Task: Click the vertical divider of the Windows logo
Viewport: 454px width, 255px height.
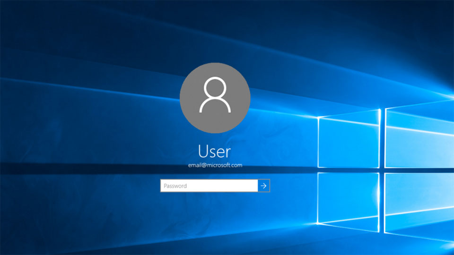Action: 382,170
